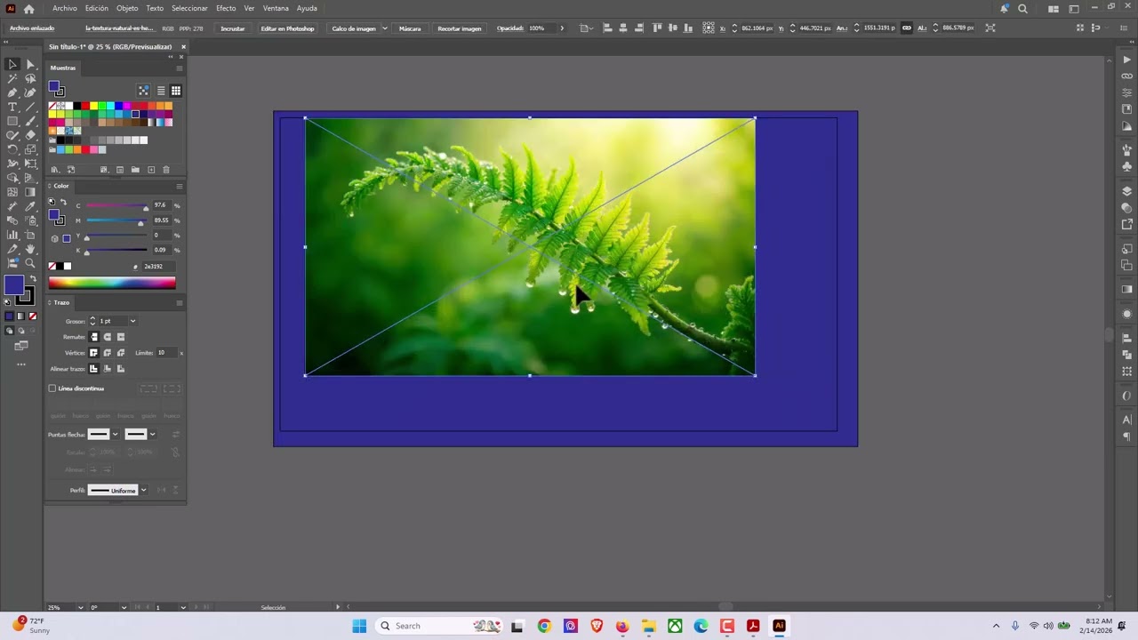1138x640 pixels.
Task: Open the Muestras panel options menu
Action: tap(179, 68)
